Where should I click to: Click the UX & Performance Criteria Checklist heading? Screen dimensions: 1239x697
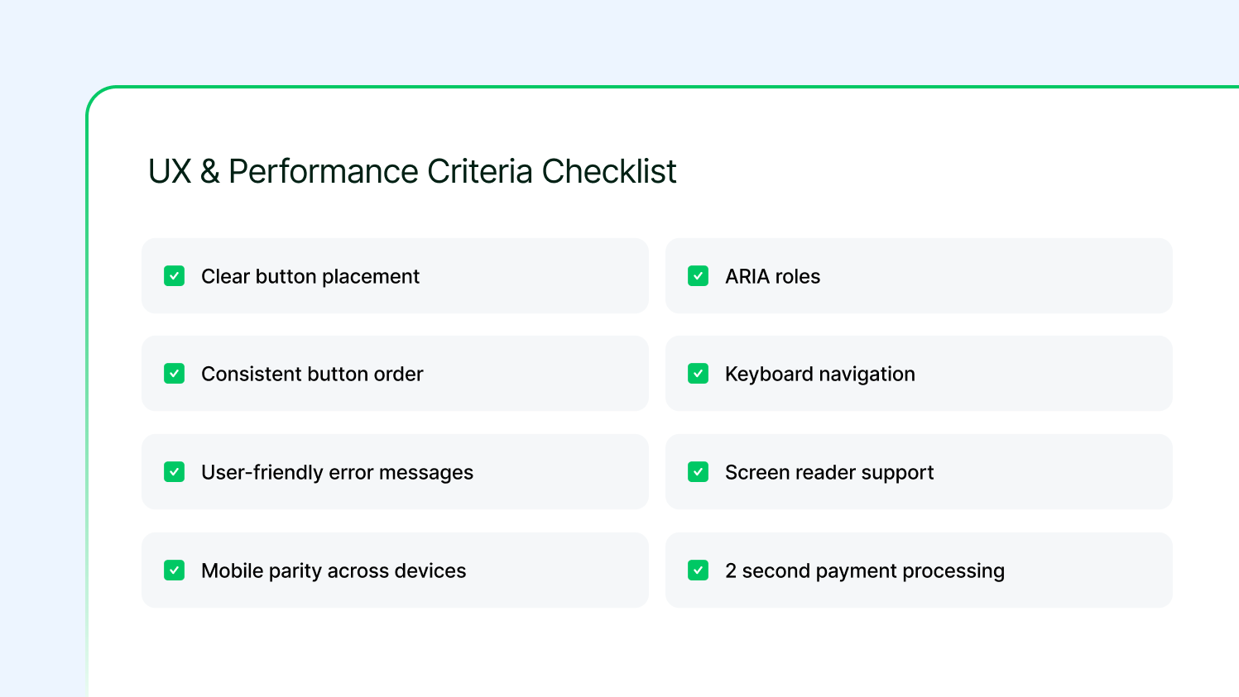point(412,171)
